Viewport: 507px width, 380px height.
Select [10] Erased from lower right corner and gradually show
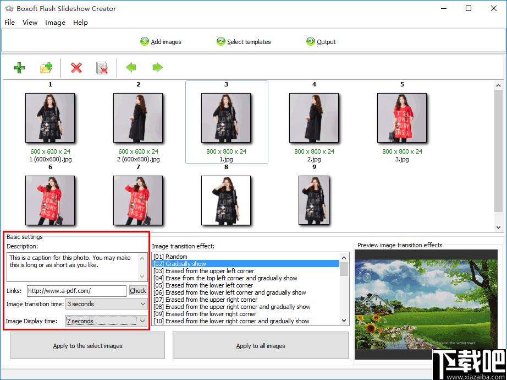[246, 321]
